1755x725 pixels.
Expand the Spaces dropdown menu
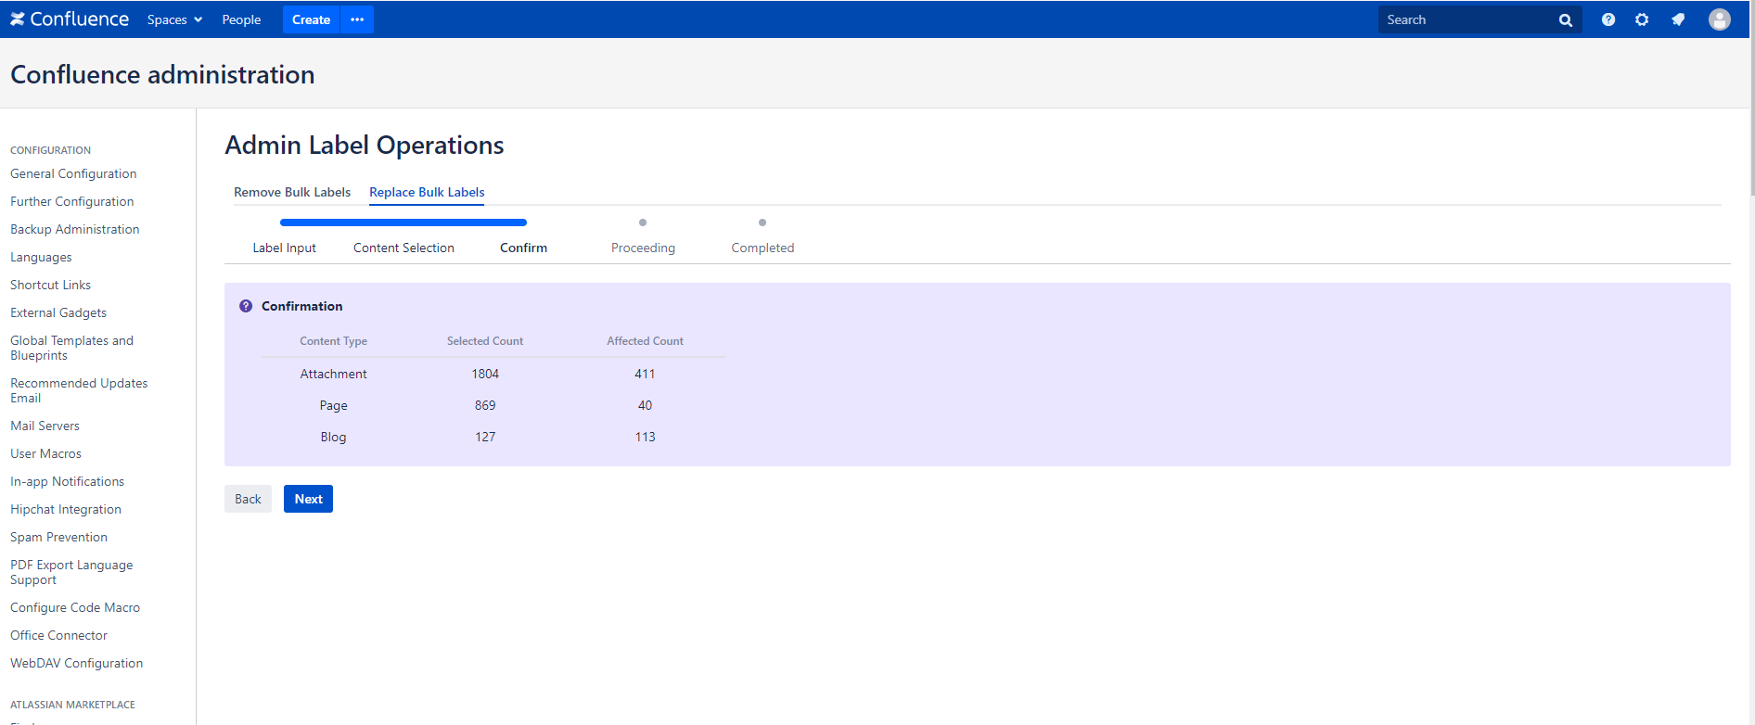tap(174, 19)
